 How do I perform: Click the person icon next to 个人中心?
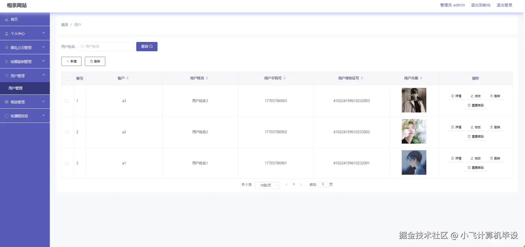click(7, 34)
